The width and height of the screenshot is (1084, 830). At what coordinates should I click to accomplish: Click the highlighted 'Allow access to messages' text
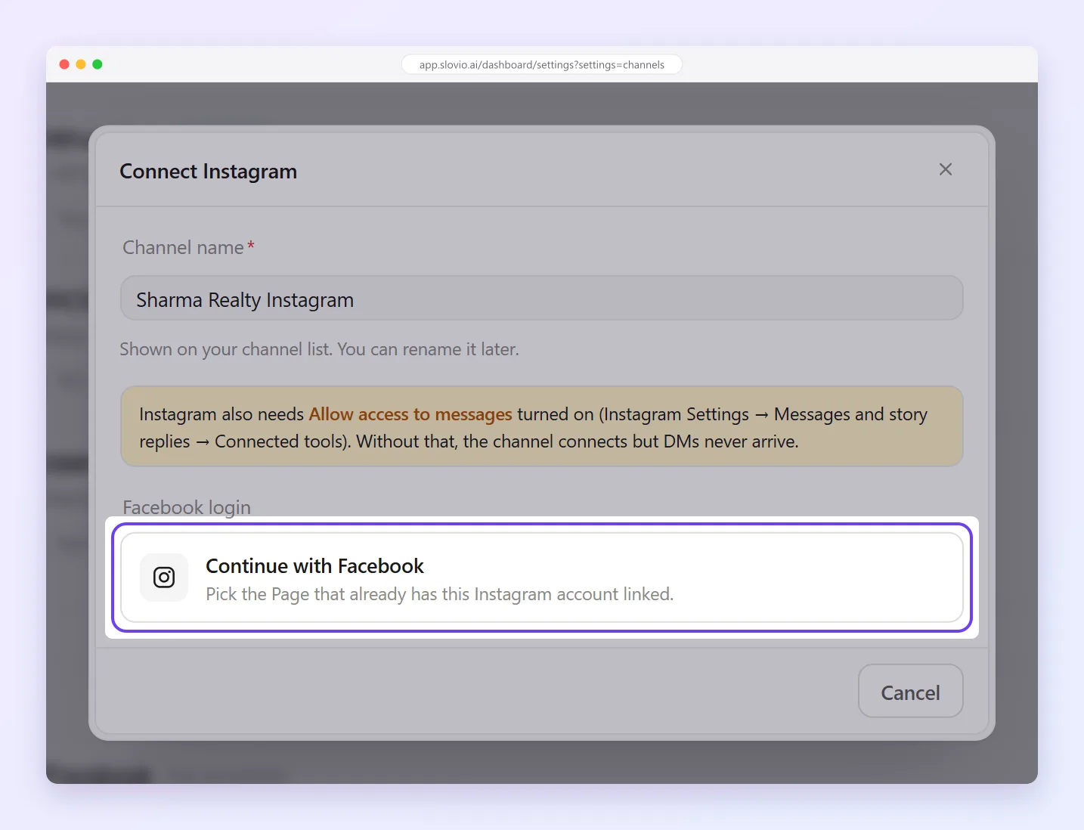point(410,414)
